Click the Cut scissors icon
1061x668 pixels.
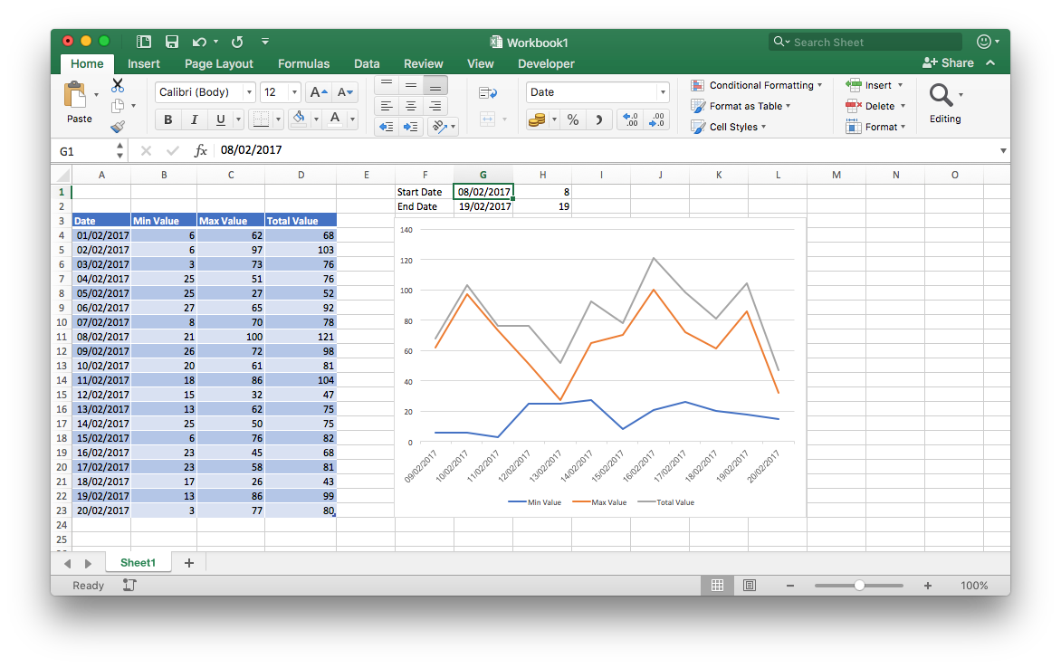(118, 85)
